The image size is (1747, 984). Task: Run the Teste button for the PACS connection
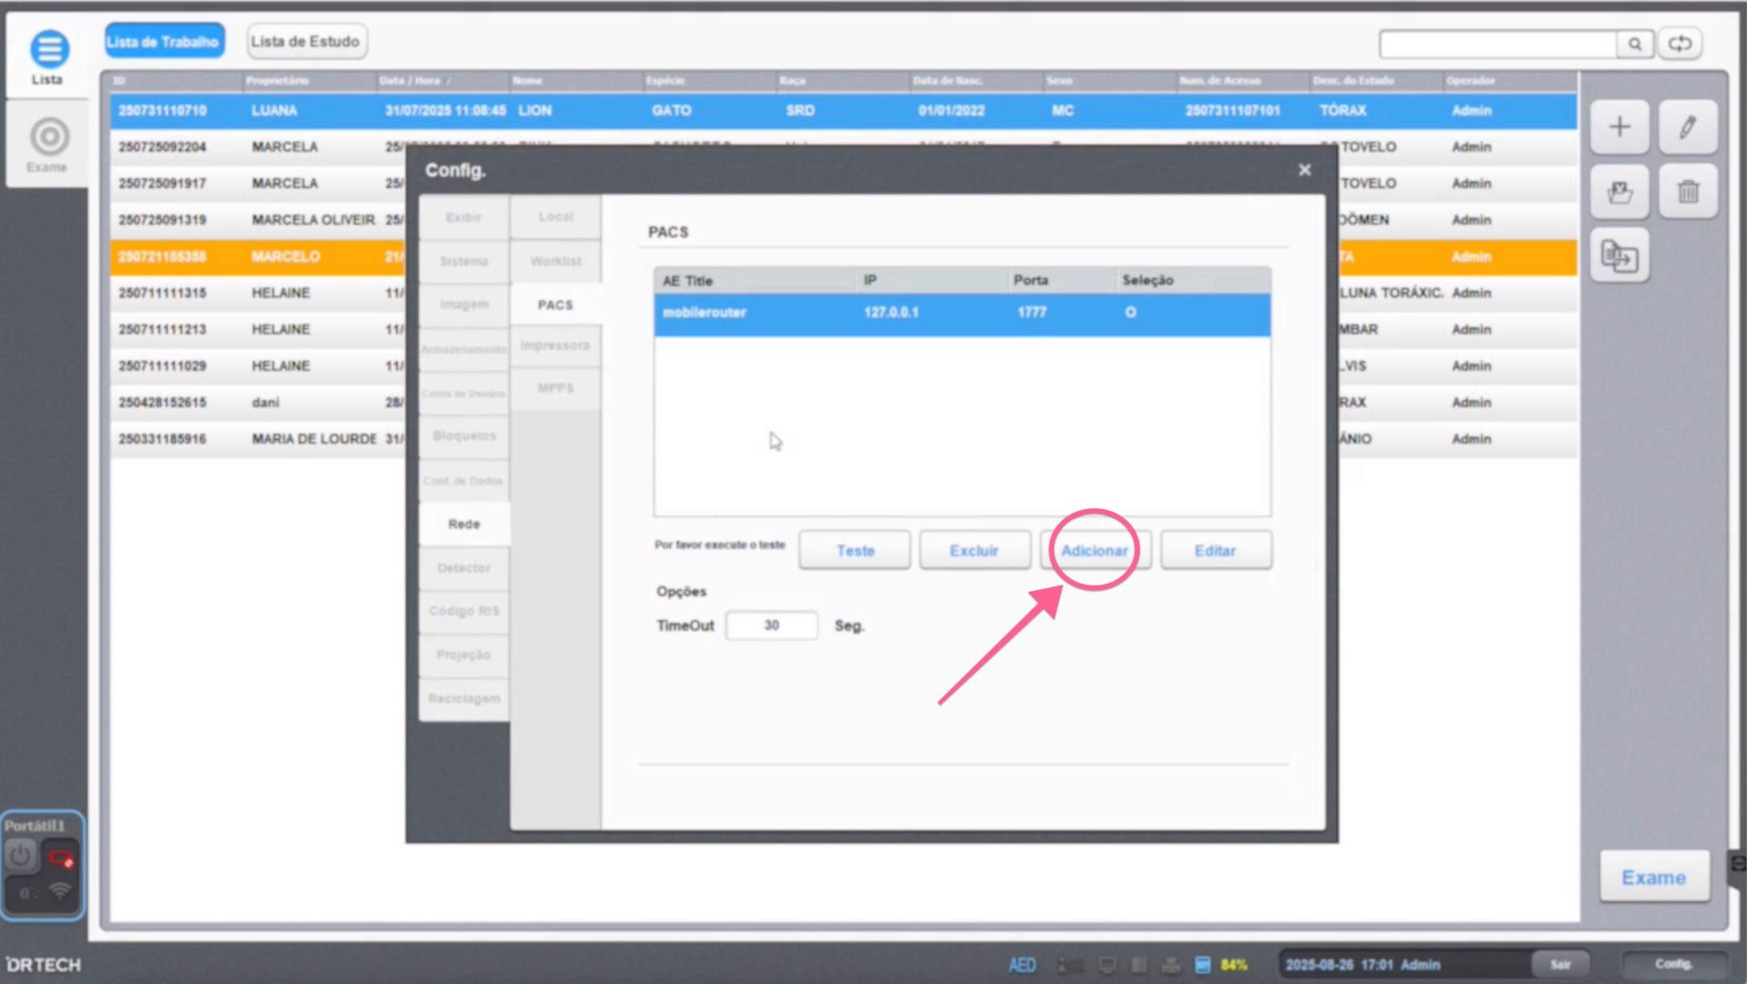(x=853, y=550)
